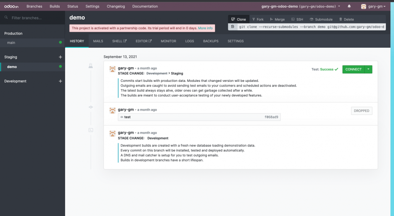Open the CONNECT dropdown arrow
The image size is (394, 216).
pos(368,69)
